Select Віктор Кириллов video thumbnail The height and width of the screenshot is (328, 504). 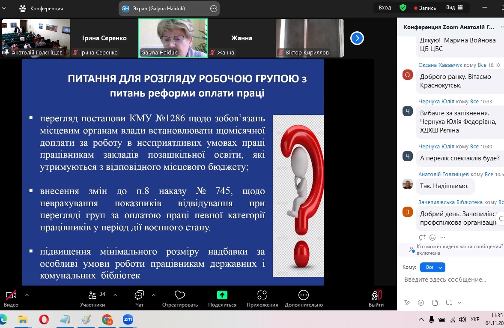[x=310, y=38]
